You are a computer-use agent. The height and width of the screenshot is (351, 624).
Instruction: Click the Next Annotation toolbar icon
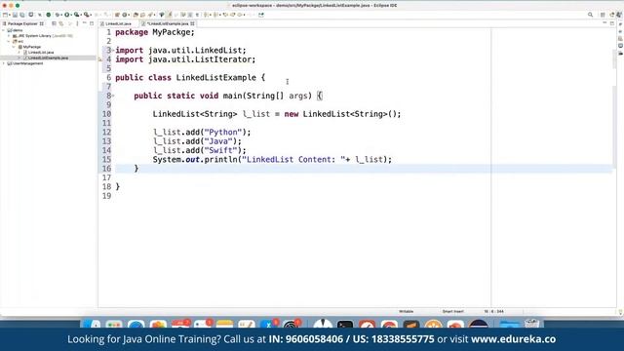206,15
